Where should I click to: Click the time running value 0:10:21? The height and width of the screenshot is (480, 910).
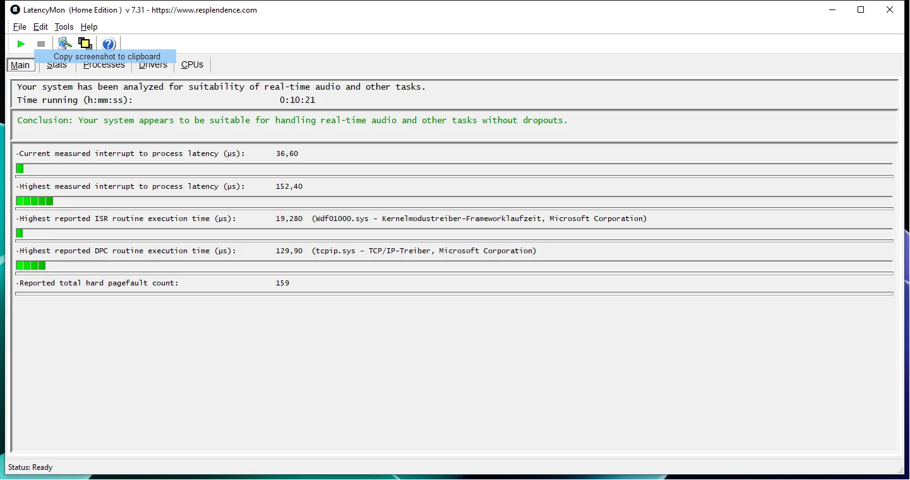(x=297, y=100)
